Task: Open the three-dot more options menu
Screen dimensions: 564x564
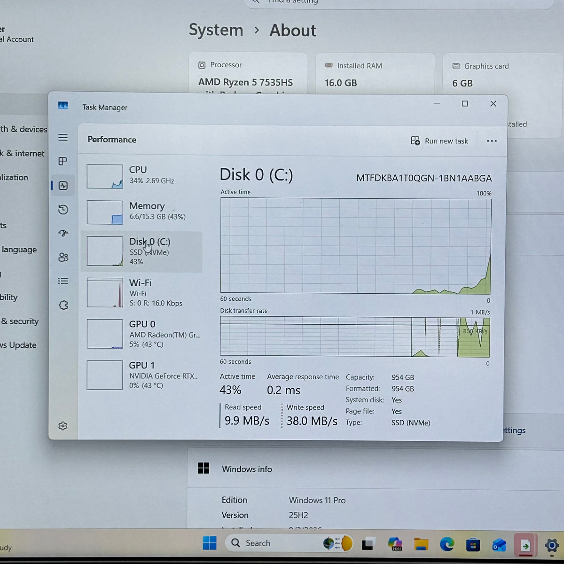Action: pos(492,141)
